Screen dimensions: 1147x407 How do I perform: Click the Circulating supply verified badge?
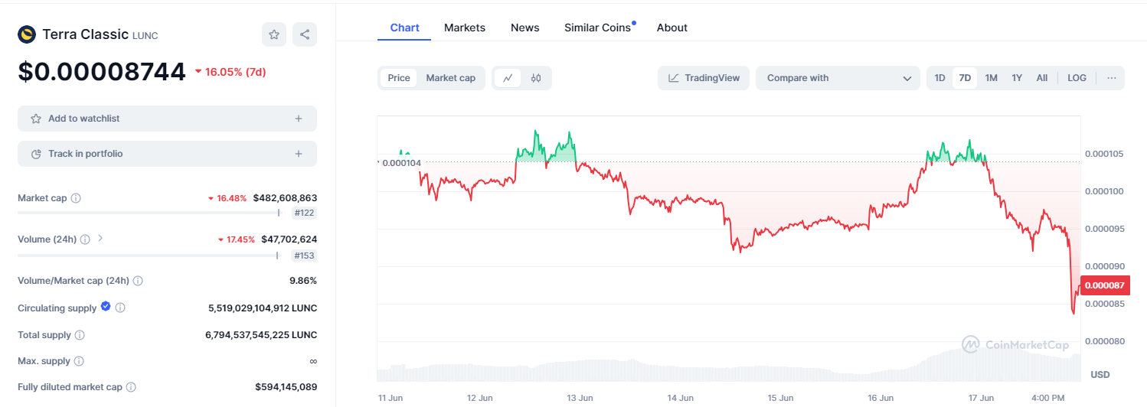point(106,307)
